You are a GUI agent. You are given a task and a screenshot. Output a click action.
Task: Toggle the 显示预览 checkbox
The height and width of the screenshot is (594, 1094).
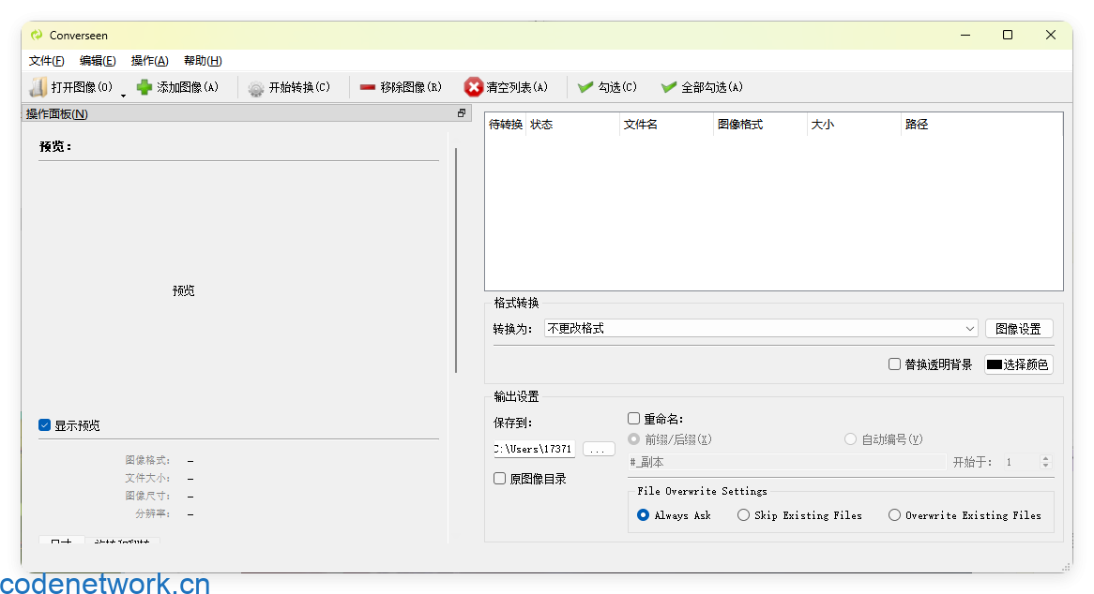point(44,424)
